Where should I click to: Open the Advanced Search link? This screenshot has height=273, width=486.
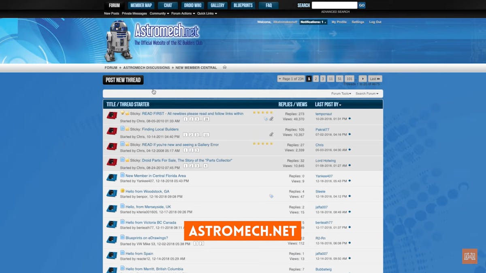tap(335, 12)
